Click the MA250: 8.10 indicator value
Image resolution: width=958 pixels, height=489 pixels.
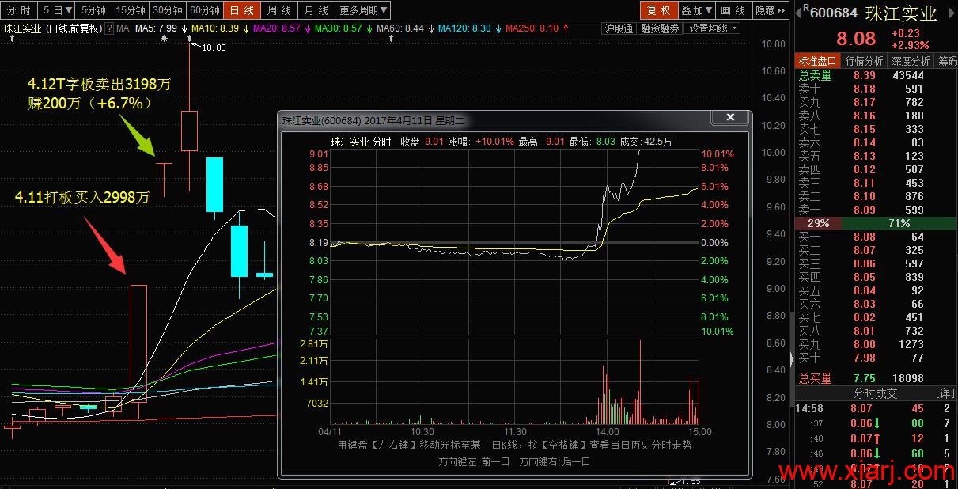click(x=532, y=28)
